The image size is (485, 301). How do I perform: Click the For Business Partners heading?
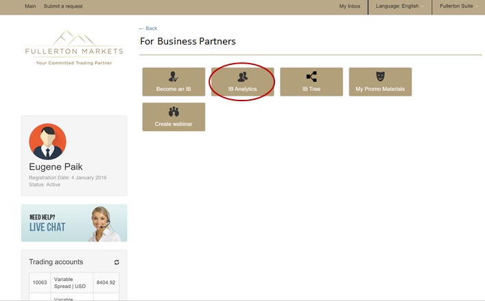188,41
